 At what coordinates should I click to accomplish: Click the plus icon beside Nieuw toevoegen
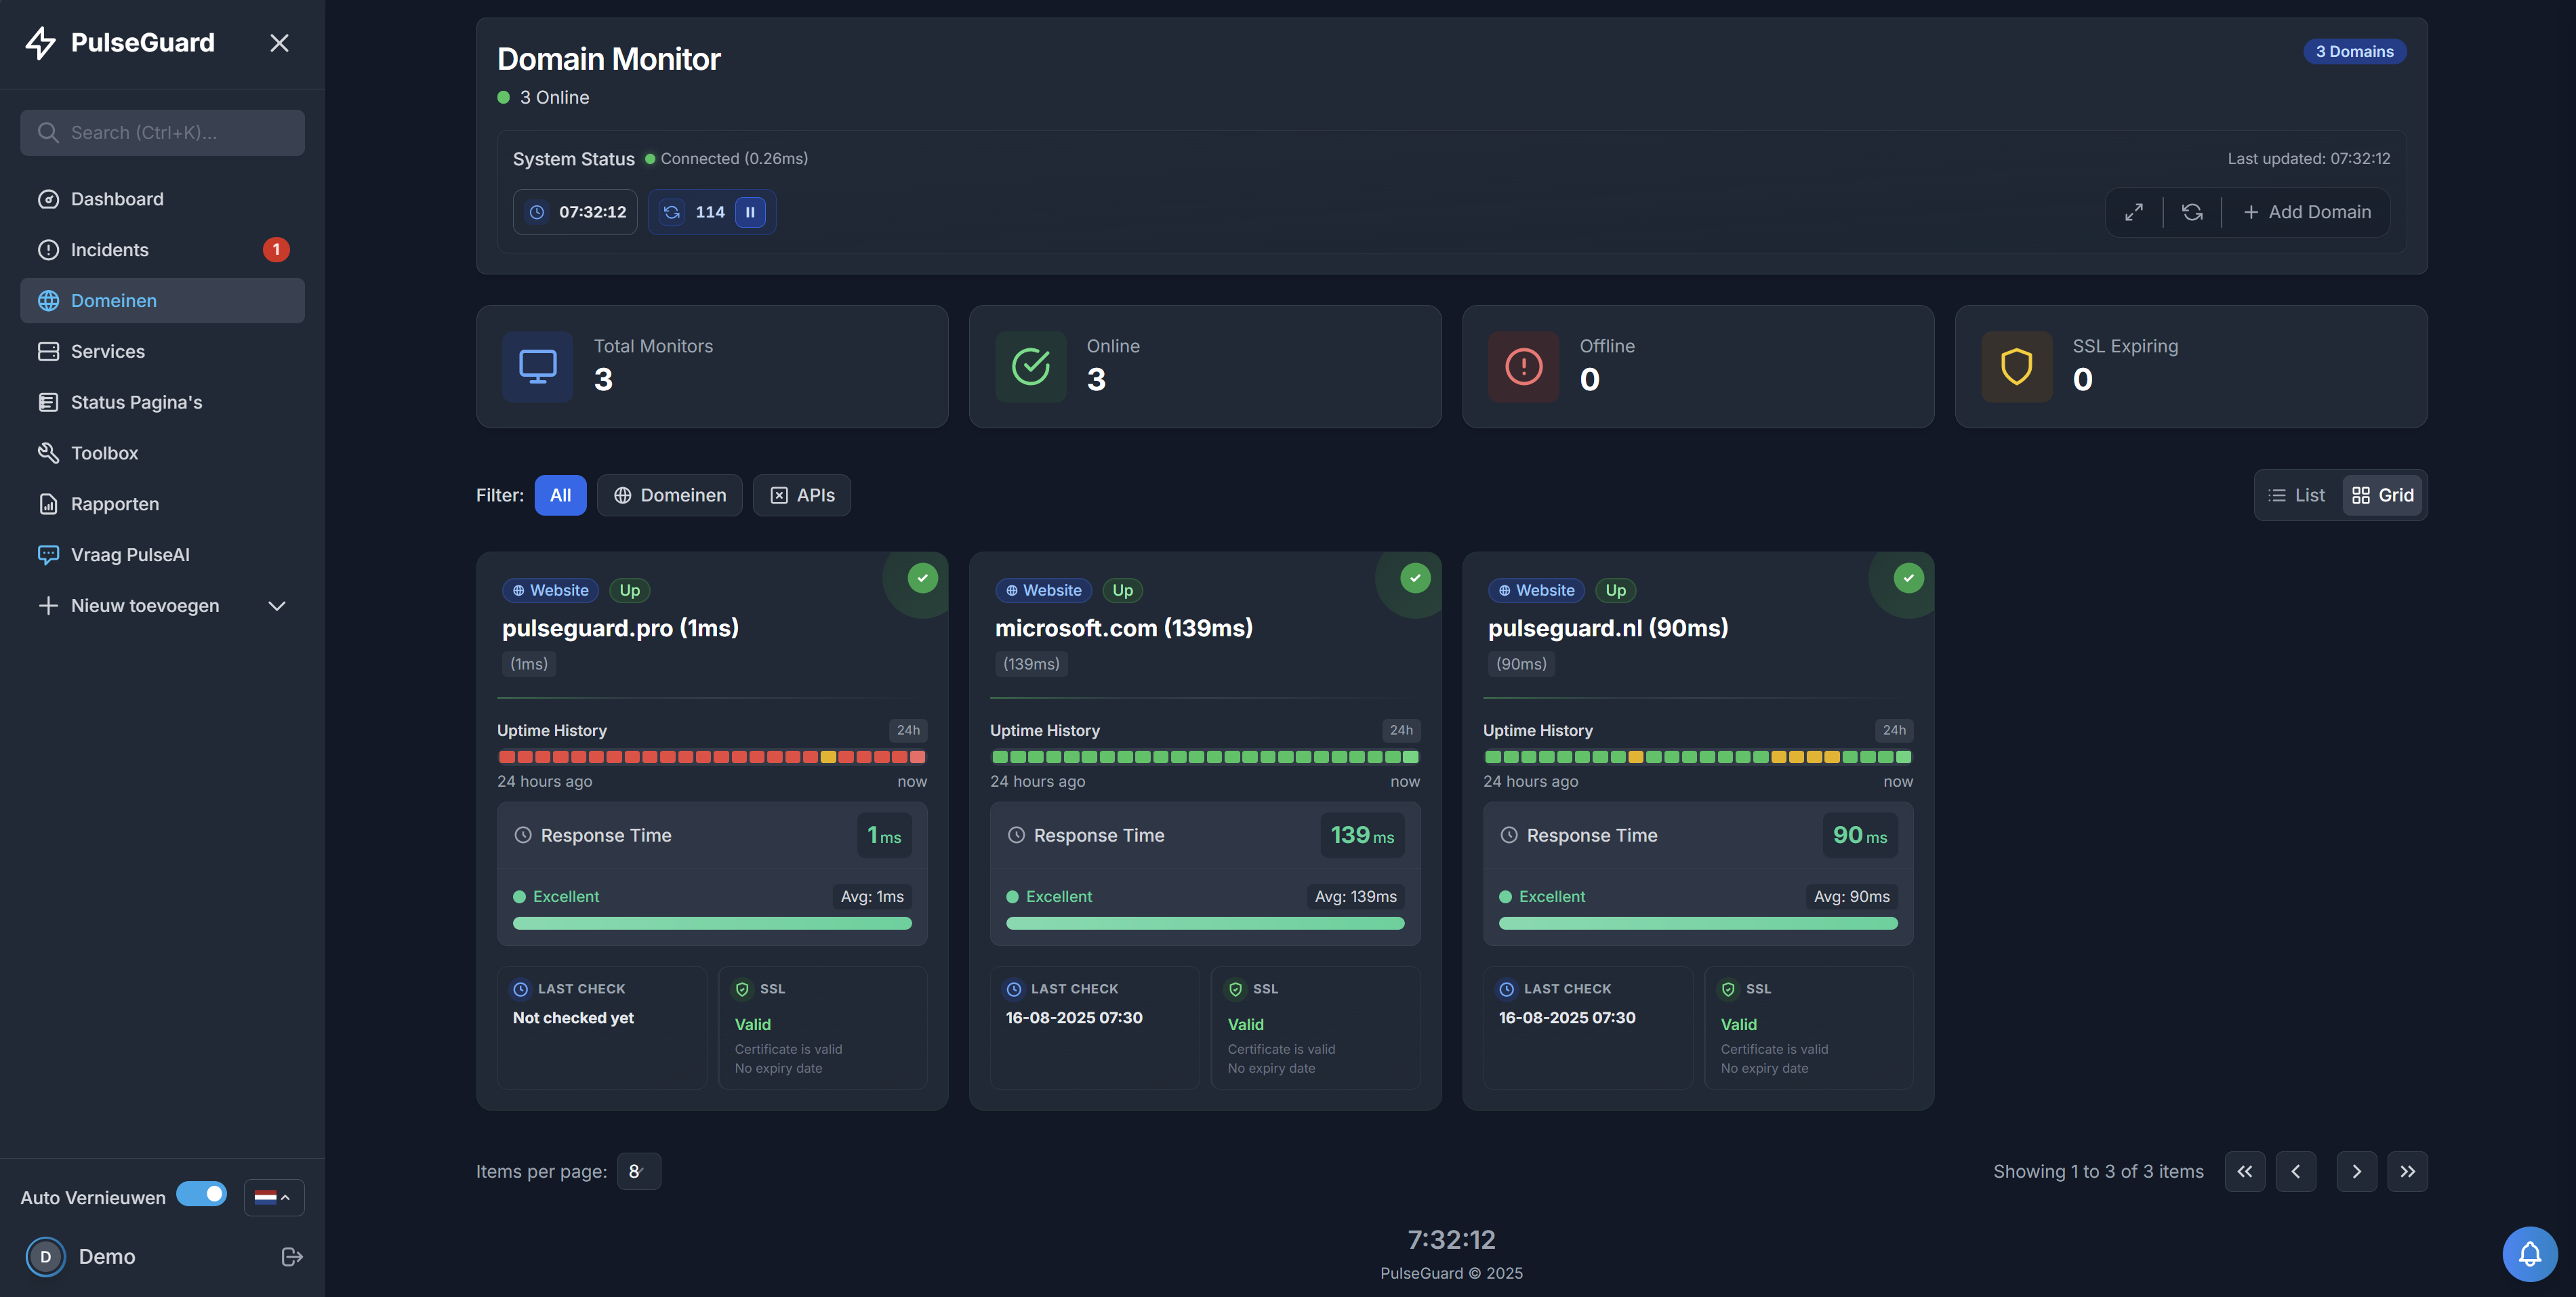tap(48, 606)
